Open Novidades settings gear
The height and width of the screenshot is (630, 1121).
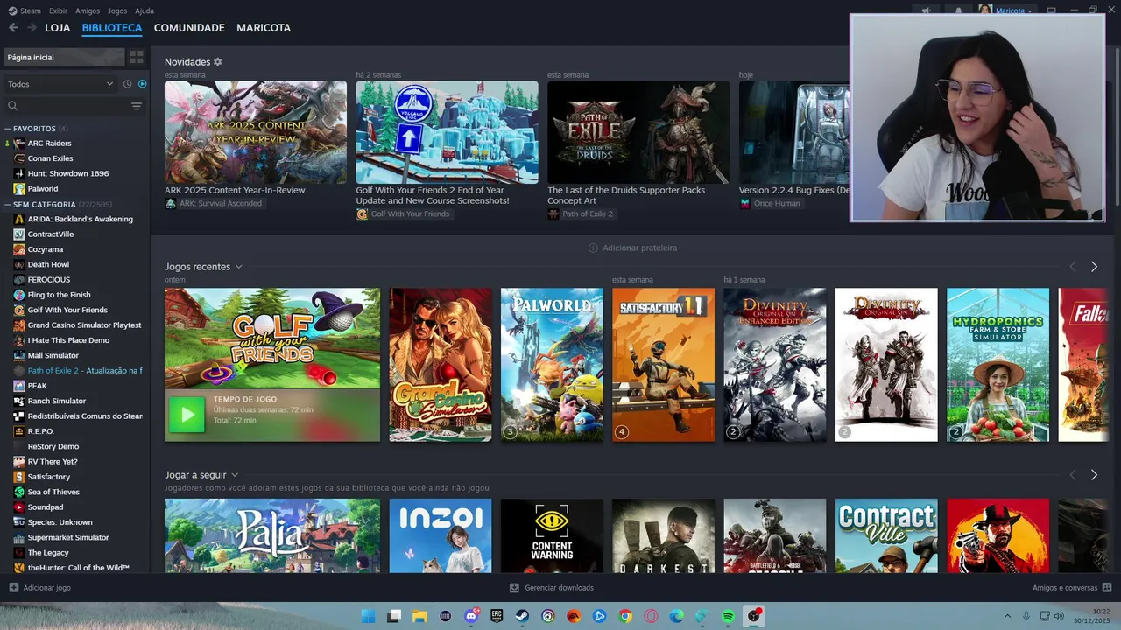pyautogui.click(x=218, y=62)
